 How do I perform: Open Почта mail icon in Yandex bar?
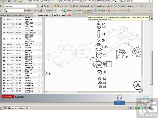pyautogui.click(x=77, y=11)
